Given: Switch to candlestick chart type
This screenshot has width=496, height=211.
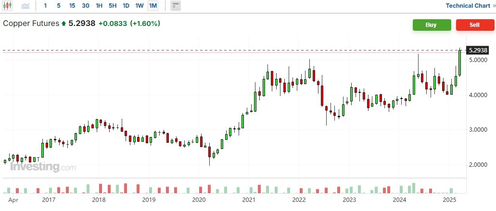Looking at the screenshot, I should (8, 6).
